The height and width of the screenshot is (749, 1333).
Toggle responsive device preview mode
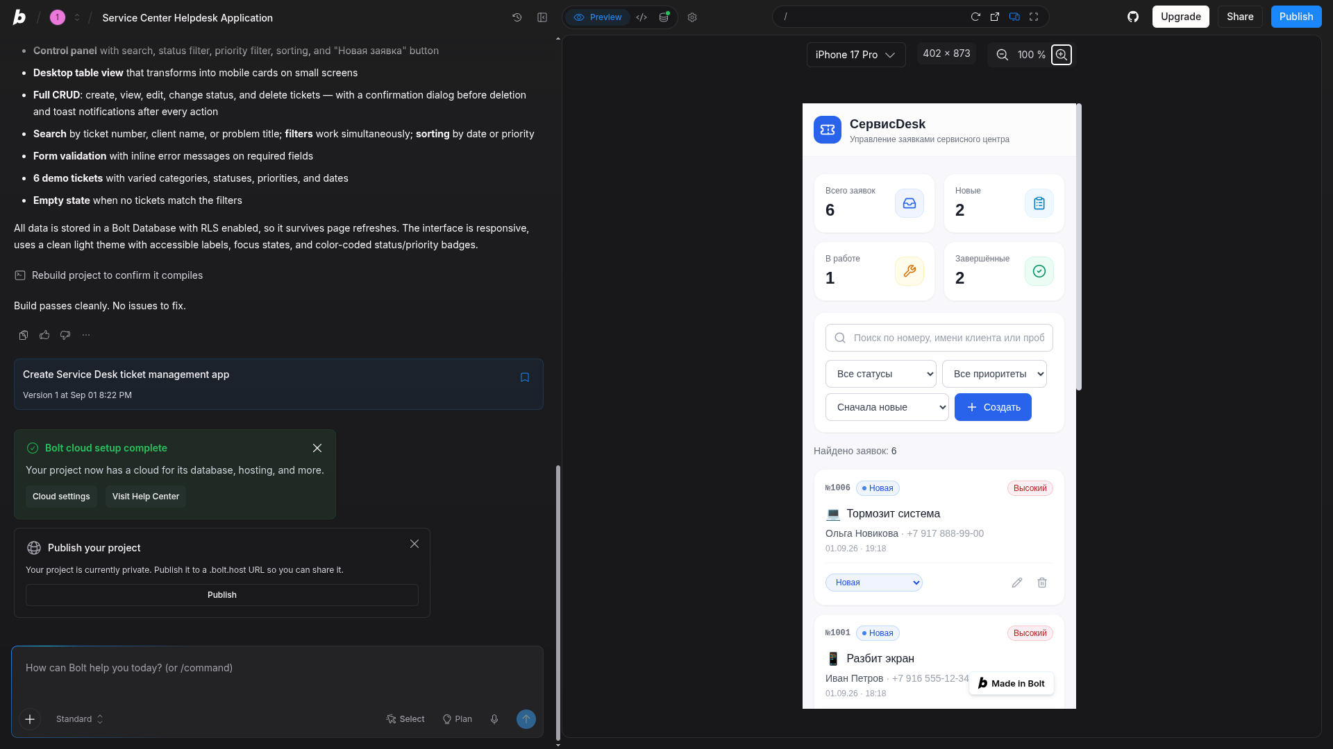click(x=1014, y=17)
